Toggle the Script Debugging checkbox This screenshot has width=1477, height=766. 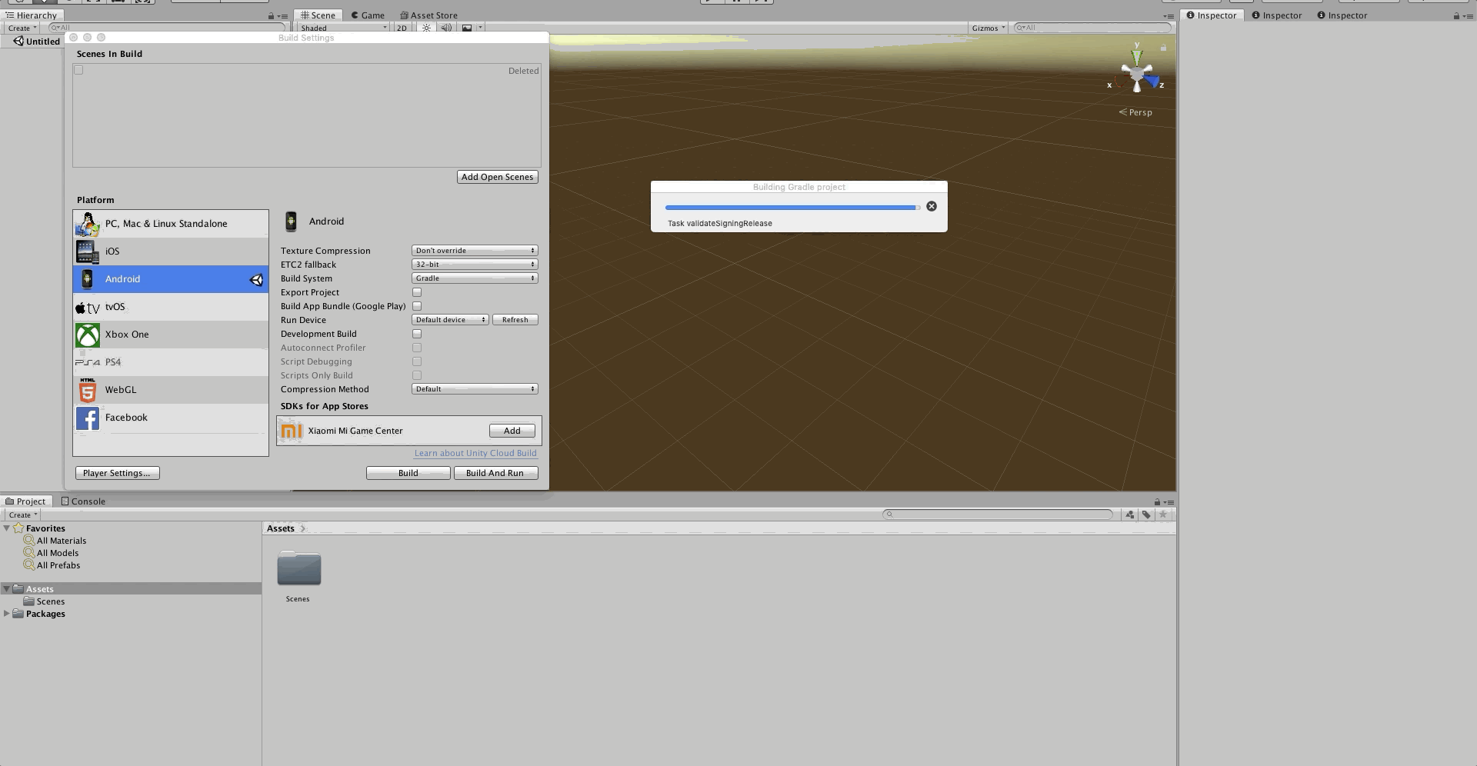point(417,361)
